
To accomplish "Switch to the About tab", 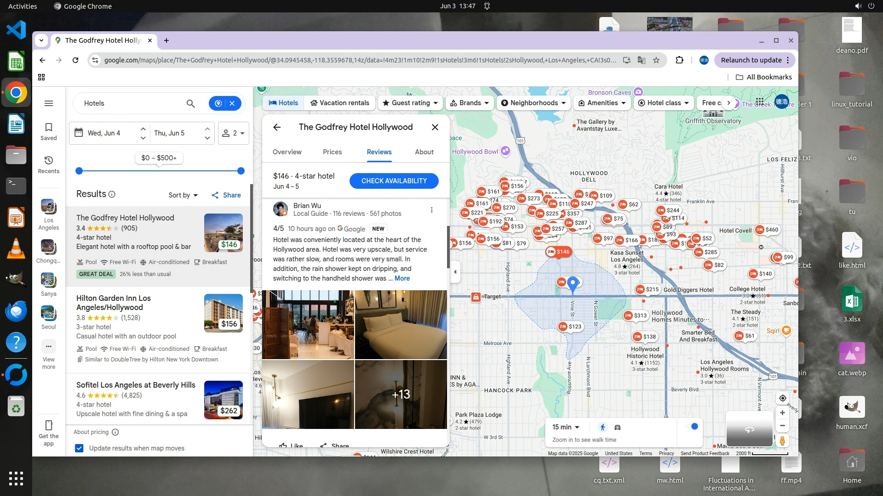I will (x=424, y=152).
